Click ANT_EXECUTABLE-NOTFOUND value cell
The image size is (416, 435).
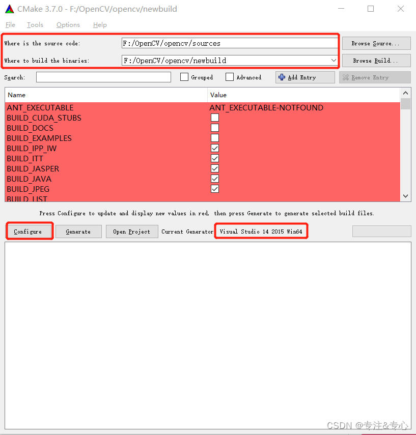coord(266,108)
